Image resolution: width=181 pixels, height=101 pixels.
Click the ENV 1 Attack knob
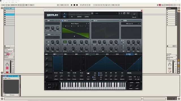pos(56,76)
